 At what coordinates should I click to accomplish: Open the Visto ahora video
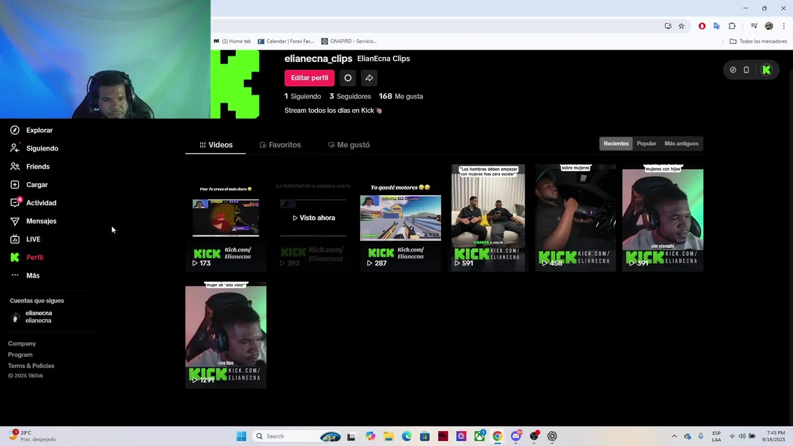click(x=313, y=217)
